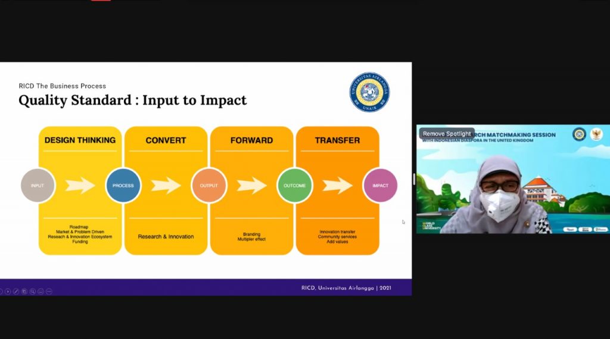Click the Garuda emblem in speaker video
The image size is (610, 339).
pos(596,134)
